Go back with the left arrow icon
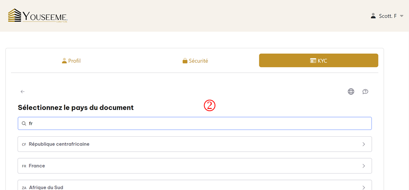This screenshot has width=409, height=190. pos(23,91)
